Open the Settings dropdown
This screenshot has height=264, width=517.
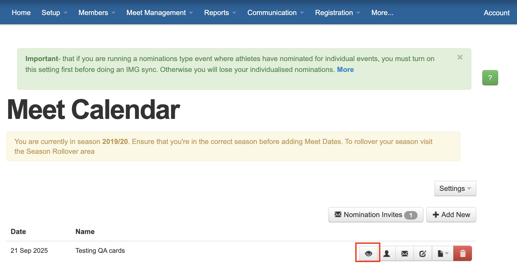(455, 188)
